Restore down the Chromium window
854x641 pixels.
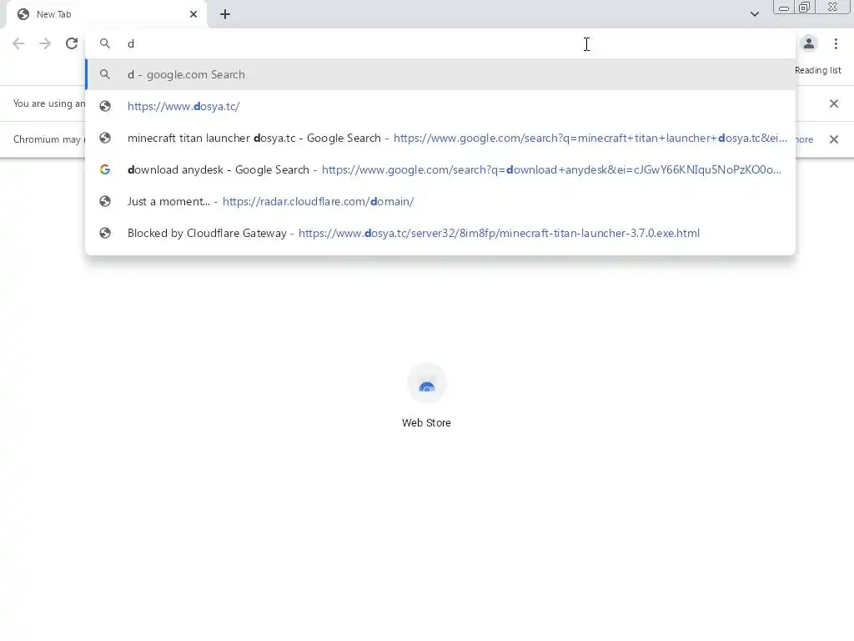(x=805, y=8)
